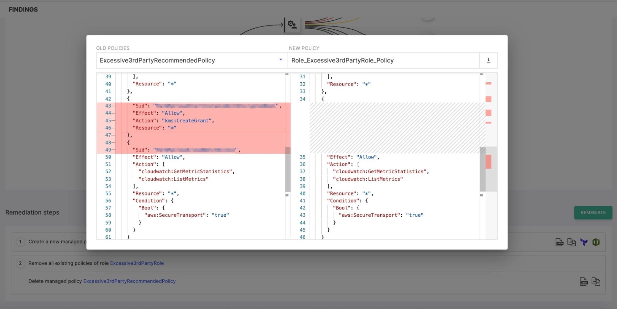The image size is (617, 309).
Task: Click line 41 "Condition" in new policy
Action: click(x=348, y=200)
